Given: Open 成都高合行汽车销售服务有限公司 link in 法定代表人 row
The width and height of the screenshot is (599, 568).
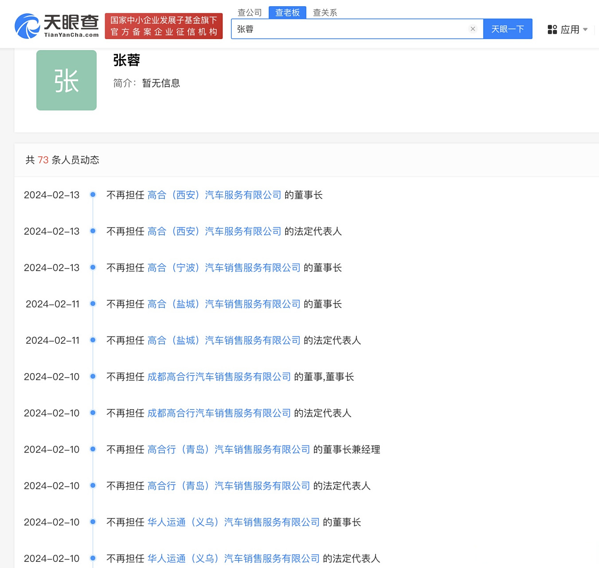Looking at the screenshot, I should (x=219, y=413).
